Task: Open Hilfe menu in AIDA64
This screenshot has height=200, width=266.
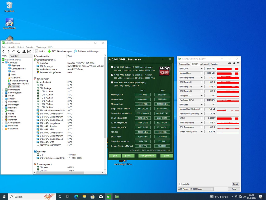Action: [x=51, y=47]
